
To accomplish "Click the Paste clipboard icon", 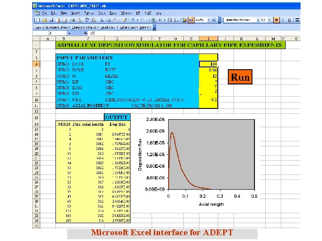I will [x=115, y=20].
